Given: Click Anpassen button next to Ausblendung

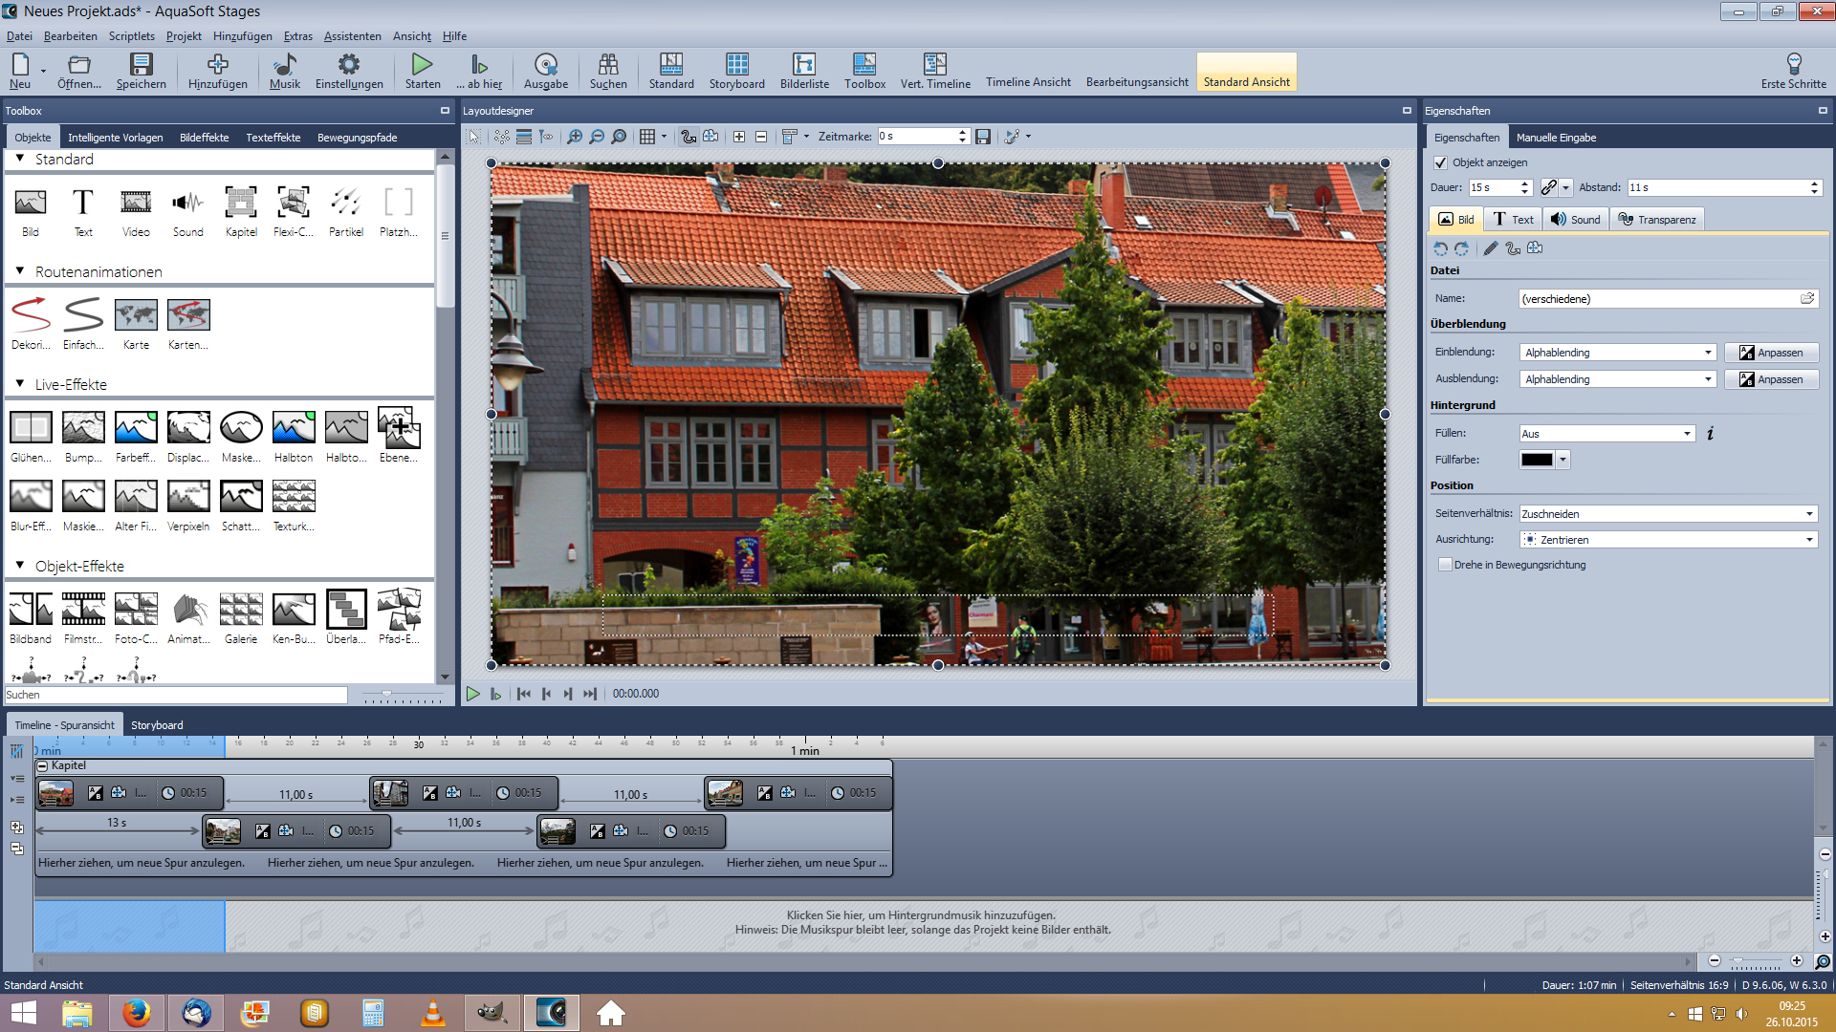Looking at the screenshot, I should pyautogui.click(x=1771, y=379).
